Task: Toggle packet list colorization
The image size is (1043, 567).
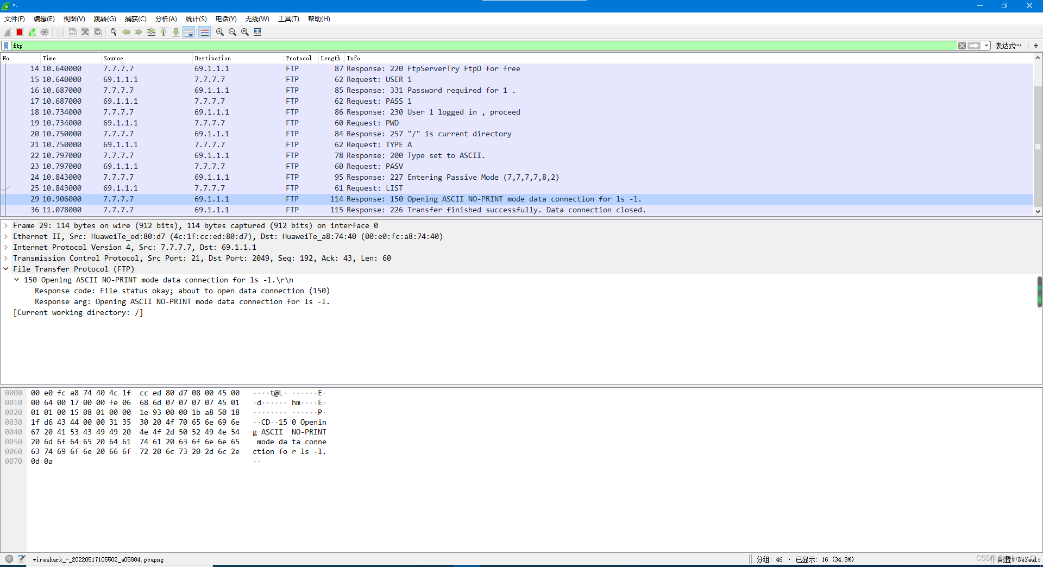Action: pyautogui.click(x=204, y=32)
